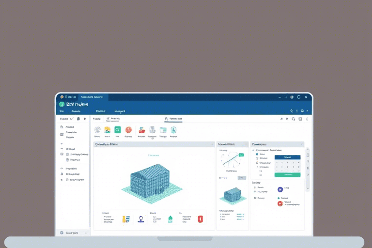The width and height of the screenshot is (372, 248).
Task: Collapse the middle chart panel header arrow
Action: pos(245,144)
